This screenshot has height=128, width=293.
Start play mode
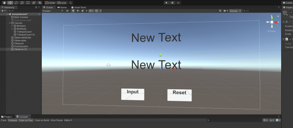tap(166, 3)
